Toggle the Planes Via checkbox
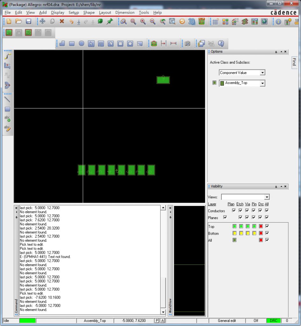This screenshot has width=301, height=326. pos(247,218)
